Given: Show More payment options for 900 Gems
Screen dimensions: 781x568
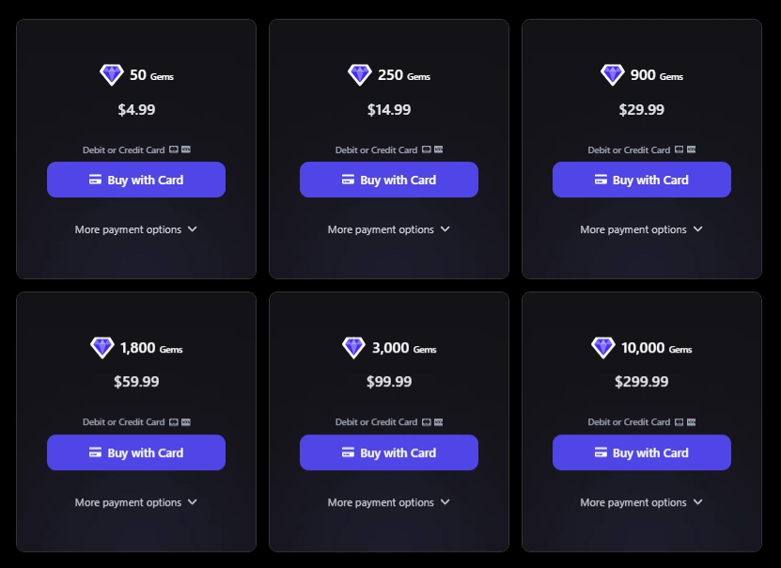Looking at the screenshot, I should pyautogui.click(x=642, y=229).
